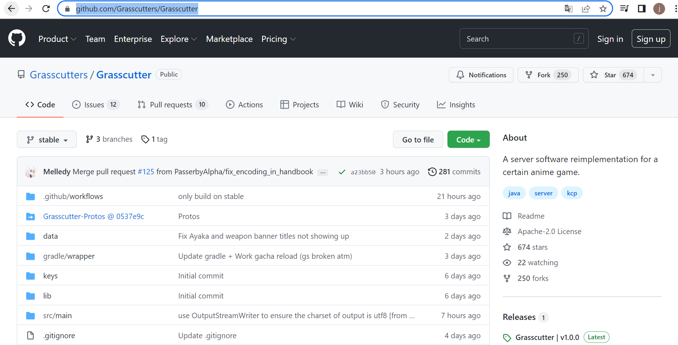Switch to the Issues tab
Image resolution: width=678 pixels, height=345 pixels.
[x=96, y=105]
